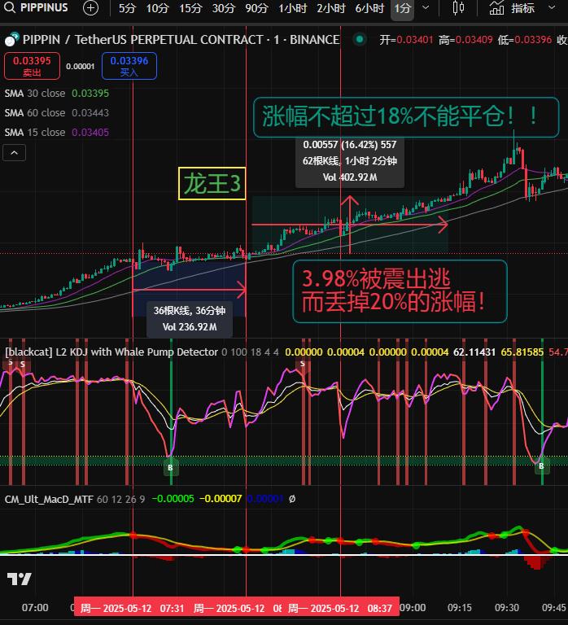This screenshot has width=568, height=625.
Task: Switch to the 6小时 timeframe
Action: pyautogui.click(x=369, y=8)
